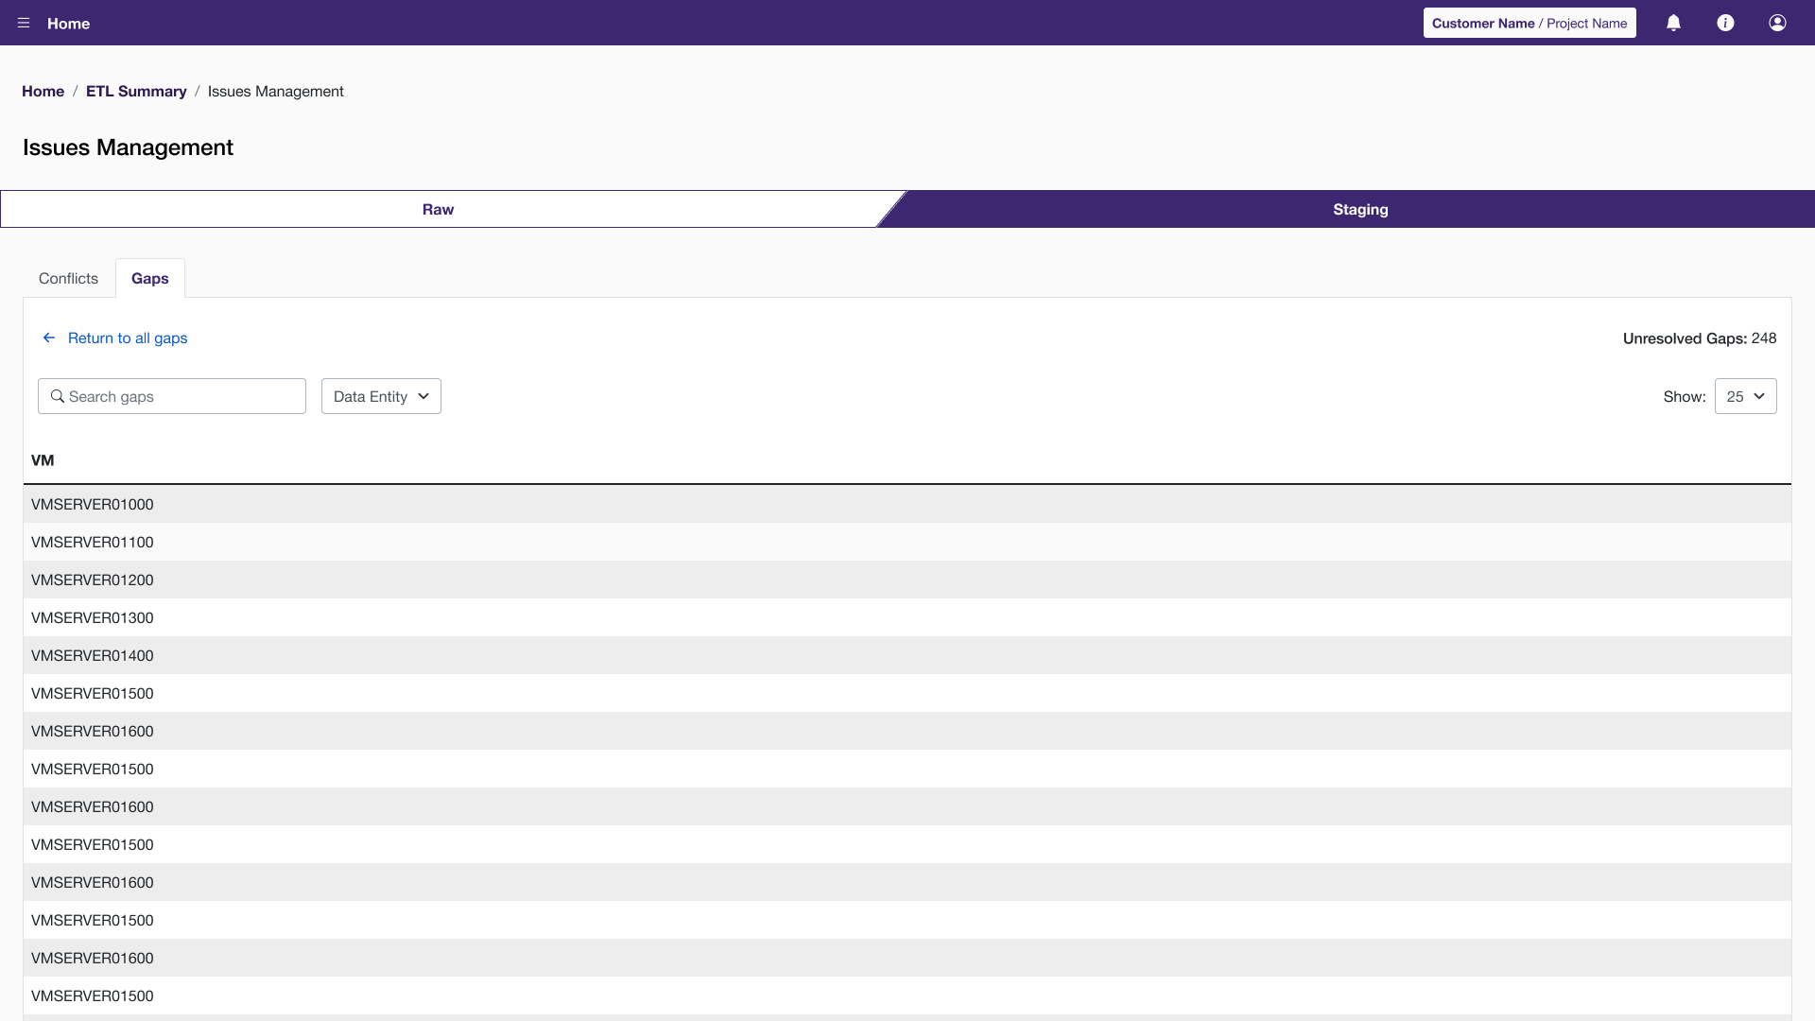The image size is (1815, 1021).
Task: Click the back arrow beside Return to all gaps
Action: point(49,337)
